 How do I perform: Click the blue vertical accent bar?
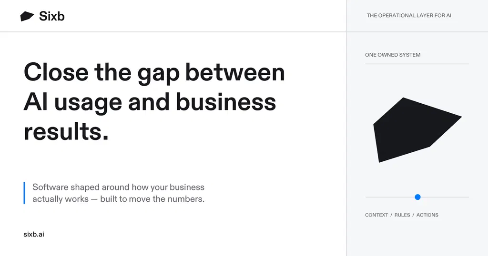(x=24, y=193)
